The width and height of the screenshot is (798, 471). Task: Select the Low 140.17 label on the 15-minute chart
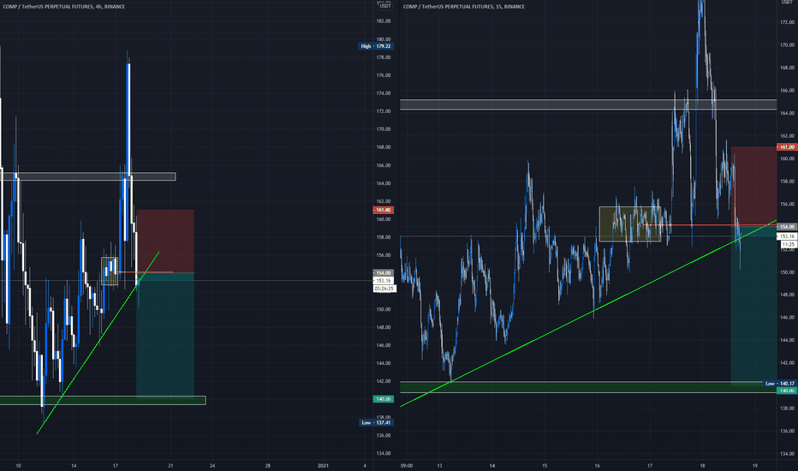pyautogui.click(x=780, y=384)
